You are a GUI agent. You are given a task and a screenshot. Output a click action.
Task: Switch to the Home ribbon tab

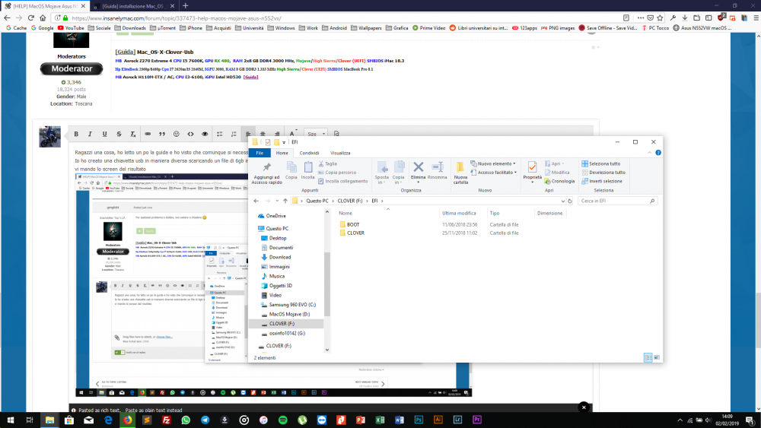coord(282,153)
